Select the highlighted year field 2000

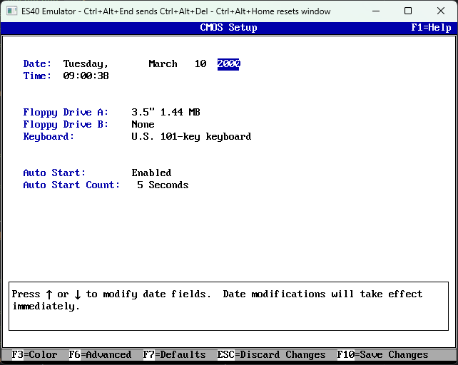(x=228, y=64)
